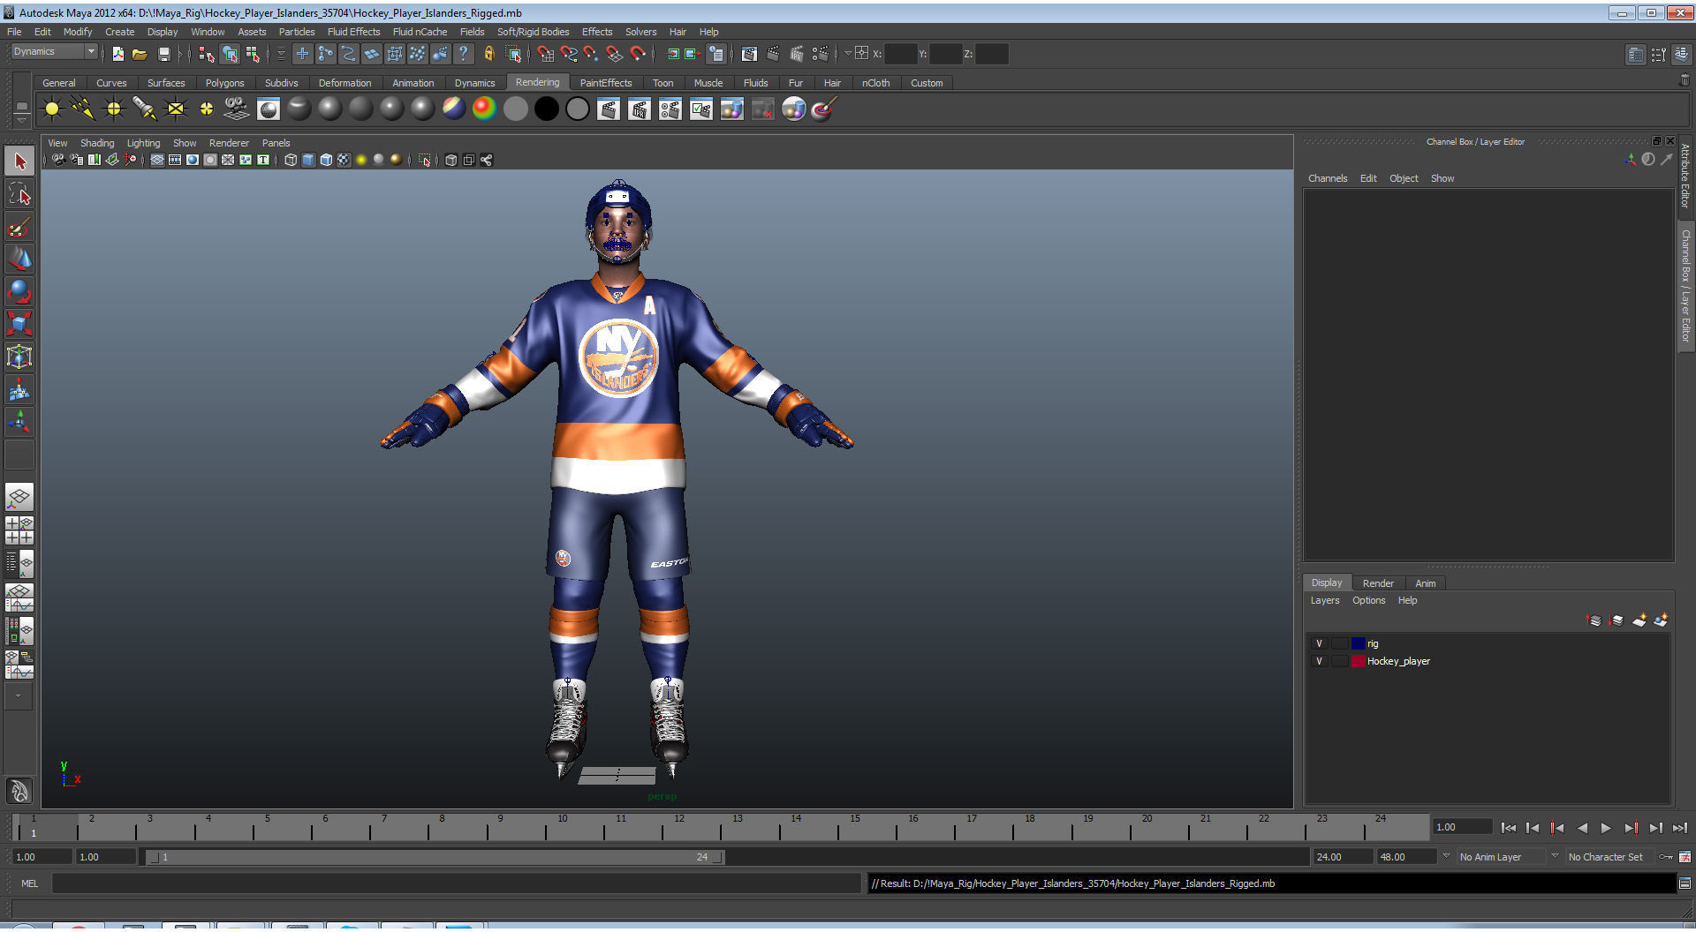Go to the start of playback range
Viewport: 1696px width, 932px height.
pos(1508,828)
